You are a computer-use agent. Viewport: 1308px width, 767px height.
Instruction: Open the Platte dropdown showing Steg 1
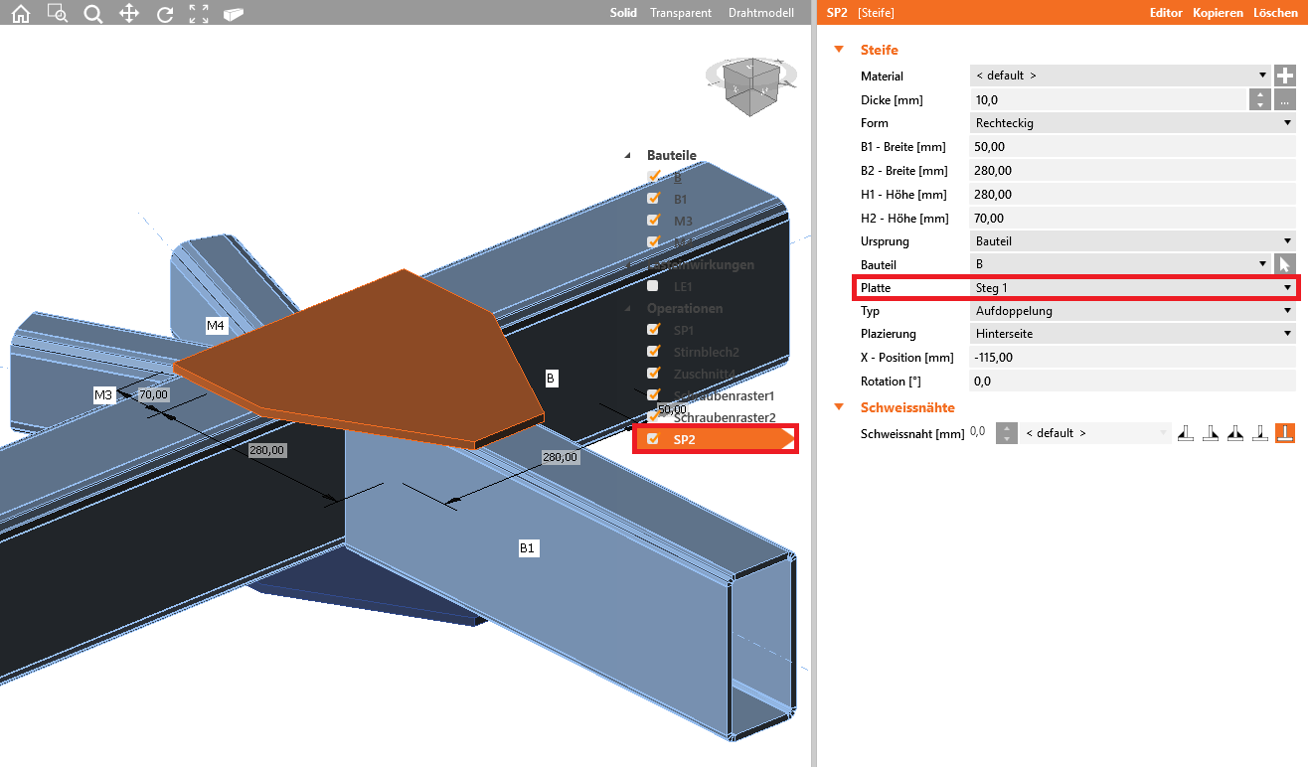[1132, 288]
